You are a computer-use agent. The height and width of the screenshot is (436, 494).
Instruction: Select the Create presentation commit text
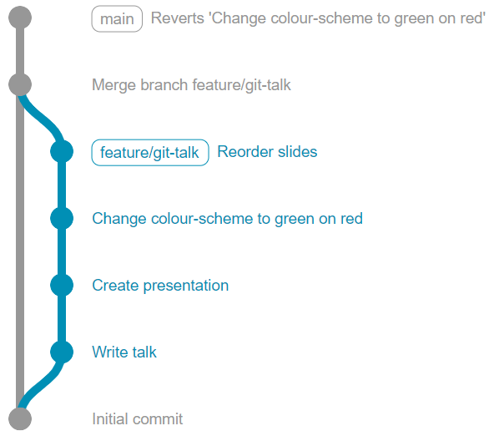pos(160,286)
